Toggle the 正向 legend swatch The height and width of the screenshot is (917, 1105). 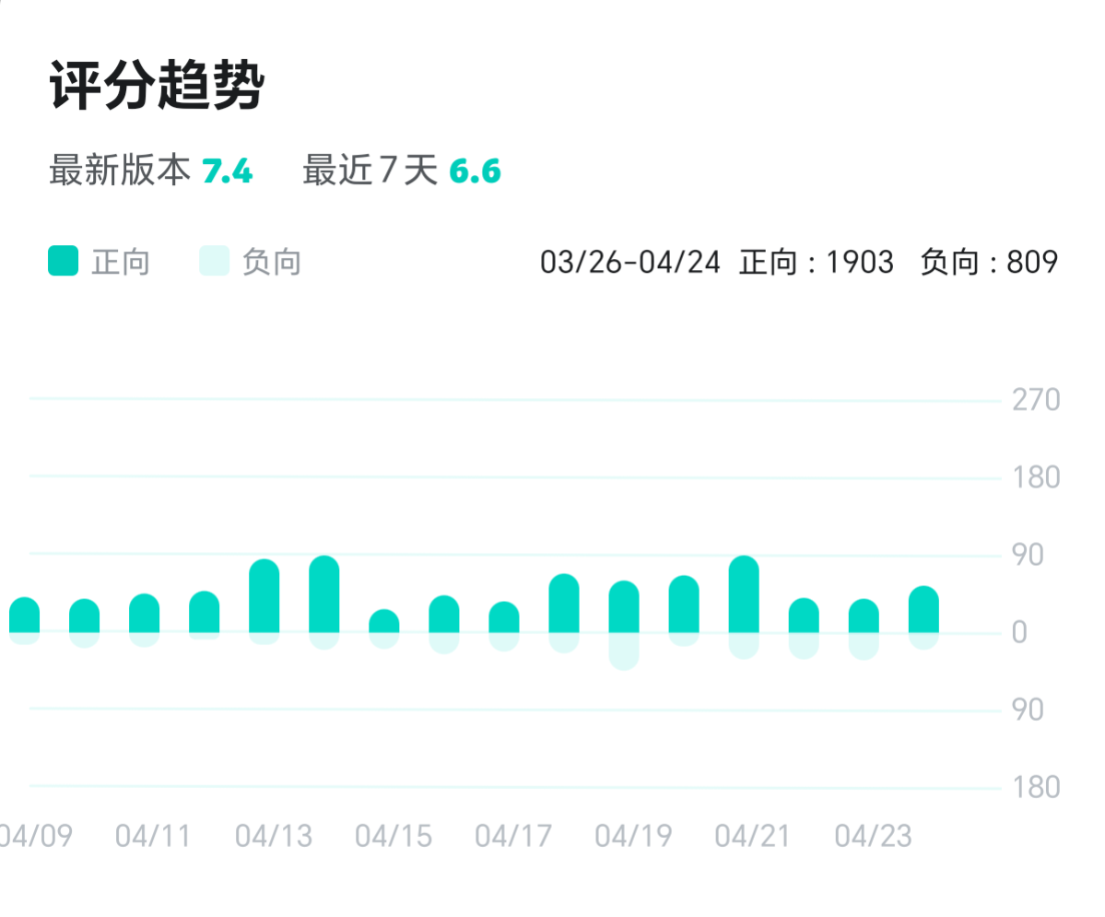(x=63, y=261)
